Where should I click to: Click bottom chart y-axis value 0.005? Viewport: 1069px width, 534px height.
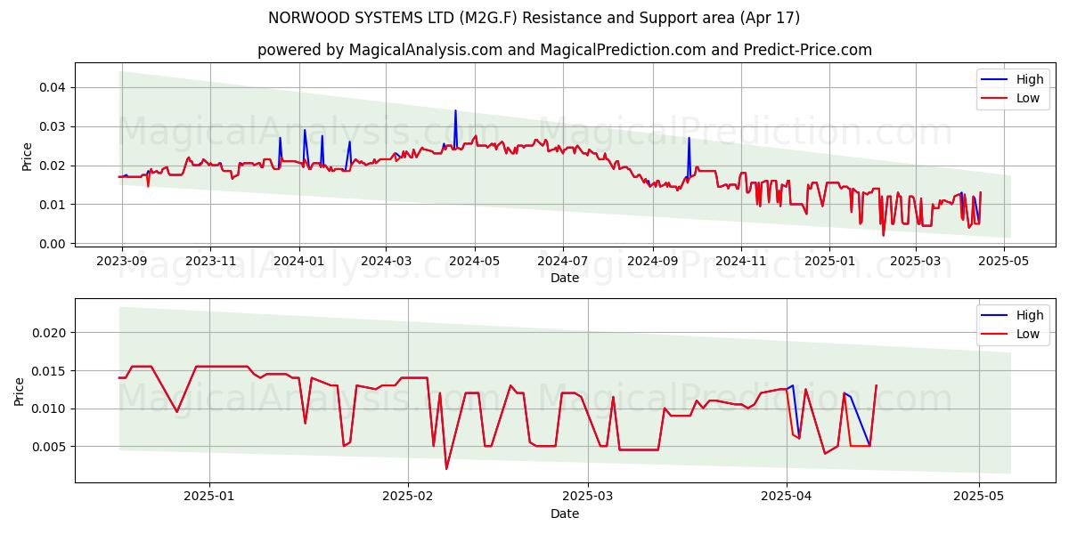coord(49,447)
